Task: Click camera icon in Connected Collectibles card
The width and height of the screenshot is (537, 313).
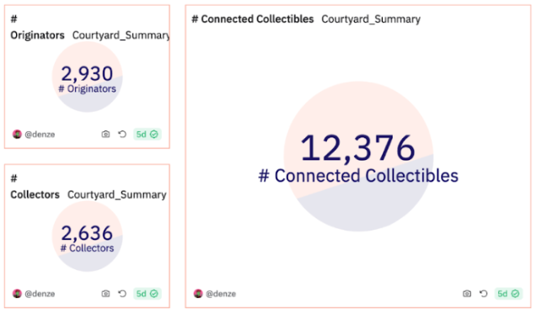Action: coord(467,294)
